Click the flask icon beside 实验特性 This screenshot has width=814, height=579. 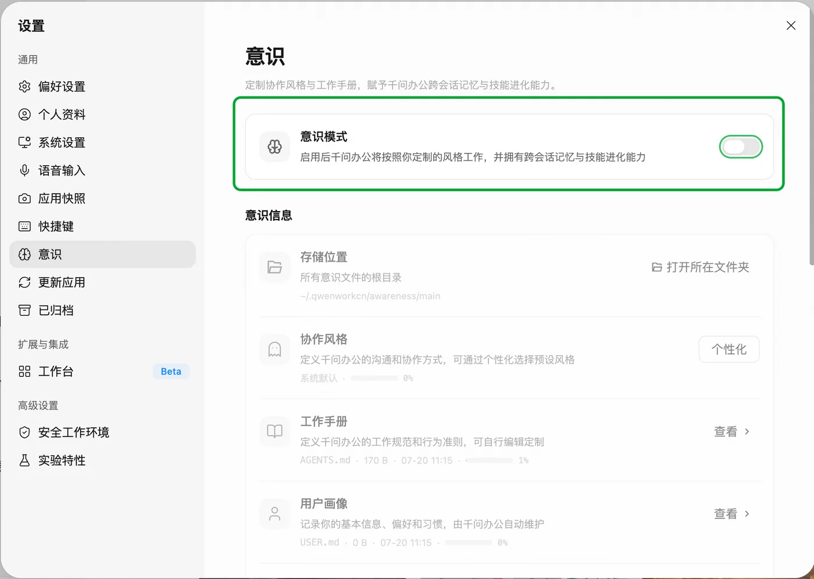pos(24,460)
